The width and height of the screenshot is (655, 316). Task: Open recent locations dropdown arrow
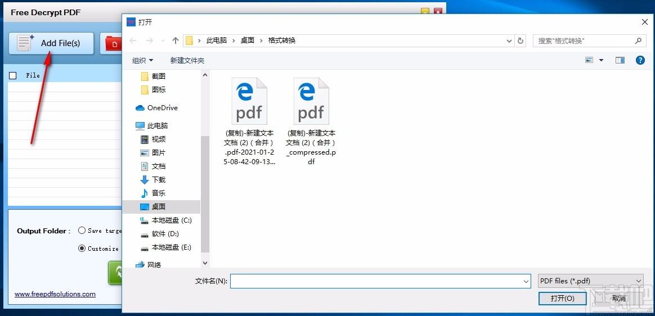162,41
